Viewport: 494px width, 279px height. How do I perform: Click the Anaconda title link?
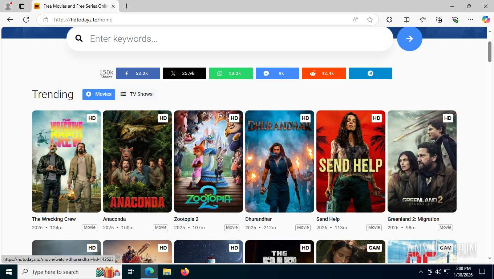[114, 219]
